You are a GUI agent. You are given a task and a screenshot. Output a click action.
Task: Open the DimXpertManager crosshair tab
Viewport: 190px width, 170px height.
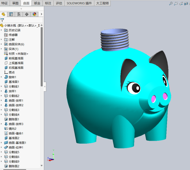click(x=27, y=14)
